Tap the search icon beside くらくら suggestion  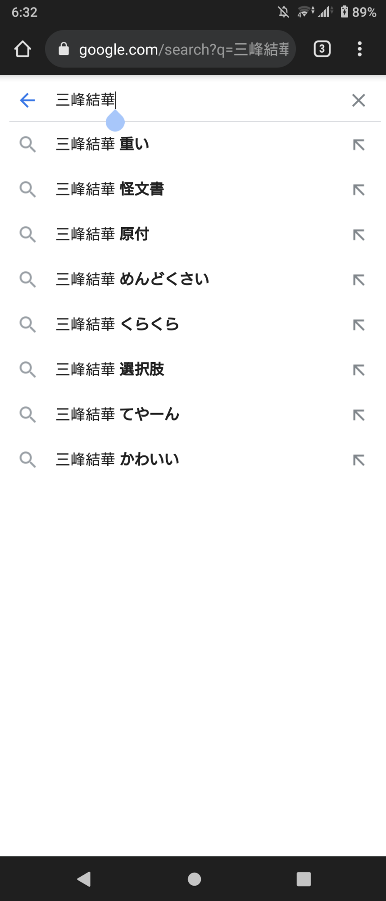(27, 324)
